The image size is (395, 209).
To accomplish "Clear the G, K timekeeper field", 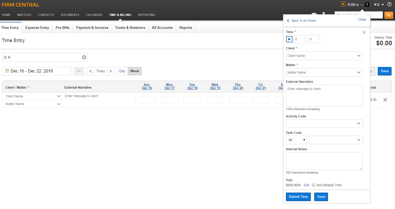I will coord(84,57).
